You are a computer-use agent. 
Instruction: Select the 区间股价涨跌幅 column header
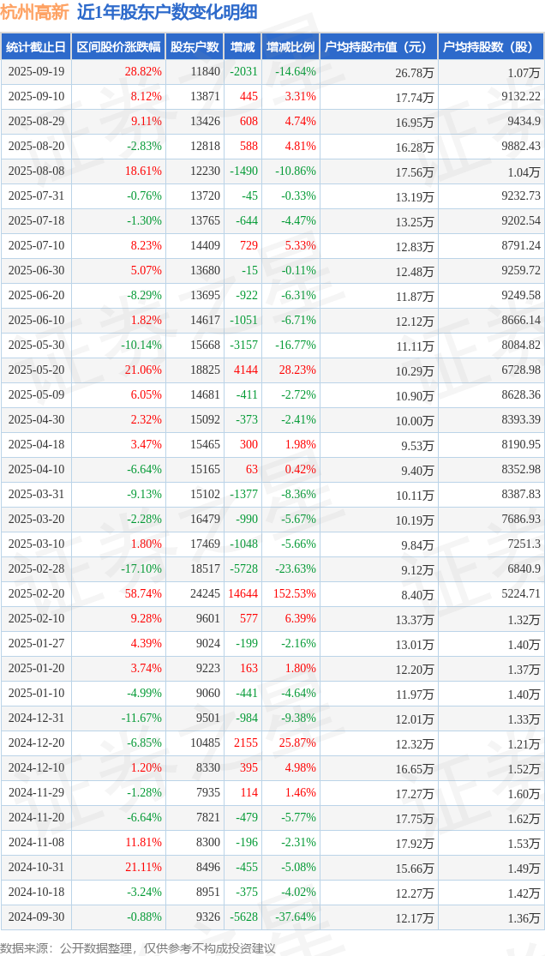click(x=117, y=47)
